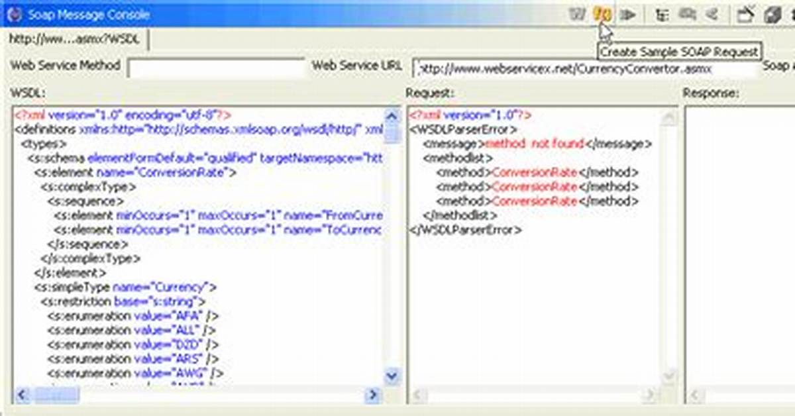Click the closing </WSDLParserError> tag line
This screenshot has width=795, height=416.
click(466, 230)
